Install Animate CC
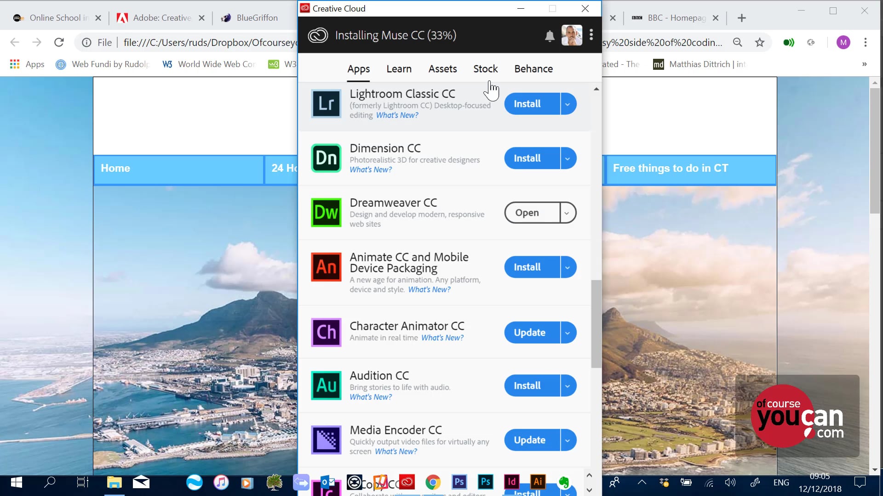 click(532, 267)
